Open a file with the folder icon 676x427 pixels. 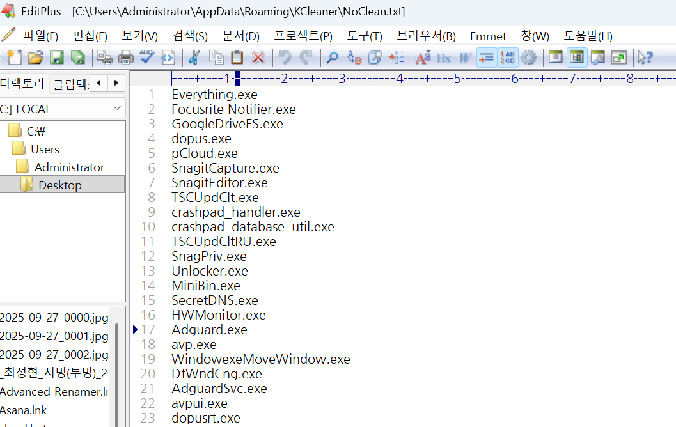point(36,58)
